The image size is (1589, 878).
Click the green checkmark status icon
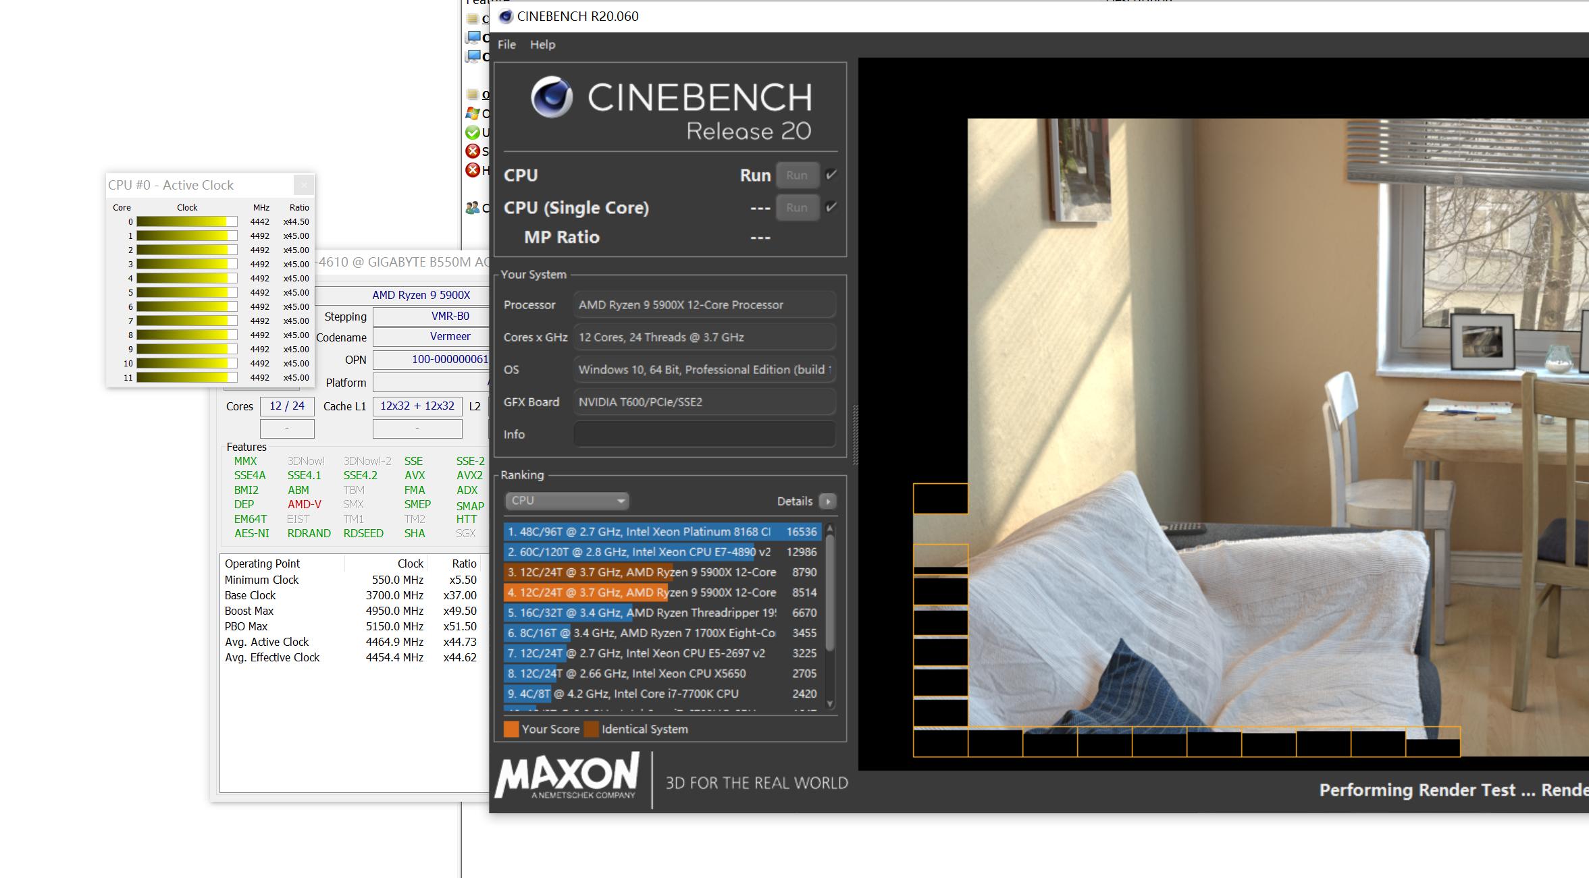[x=473, y=132]
